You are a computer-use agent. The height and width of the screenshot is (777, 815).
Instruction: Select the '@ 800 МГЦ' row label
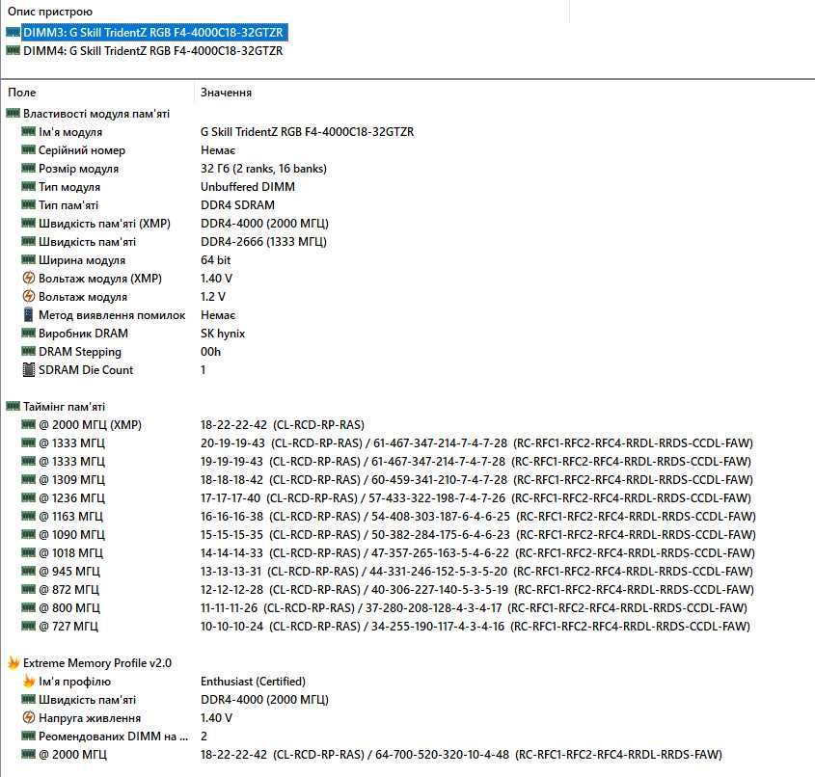click(x=69, y=607)
